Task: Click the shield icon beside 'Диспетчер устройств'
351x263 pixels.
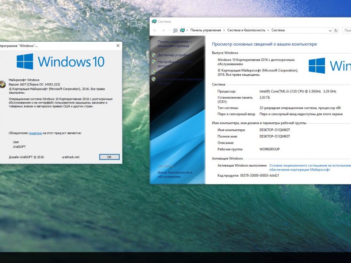Action: click(x=154, y=55)
